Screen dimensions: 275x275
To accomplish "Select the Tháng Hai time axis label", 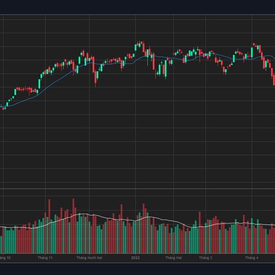I will coord(173,258).
